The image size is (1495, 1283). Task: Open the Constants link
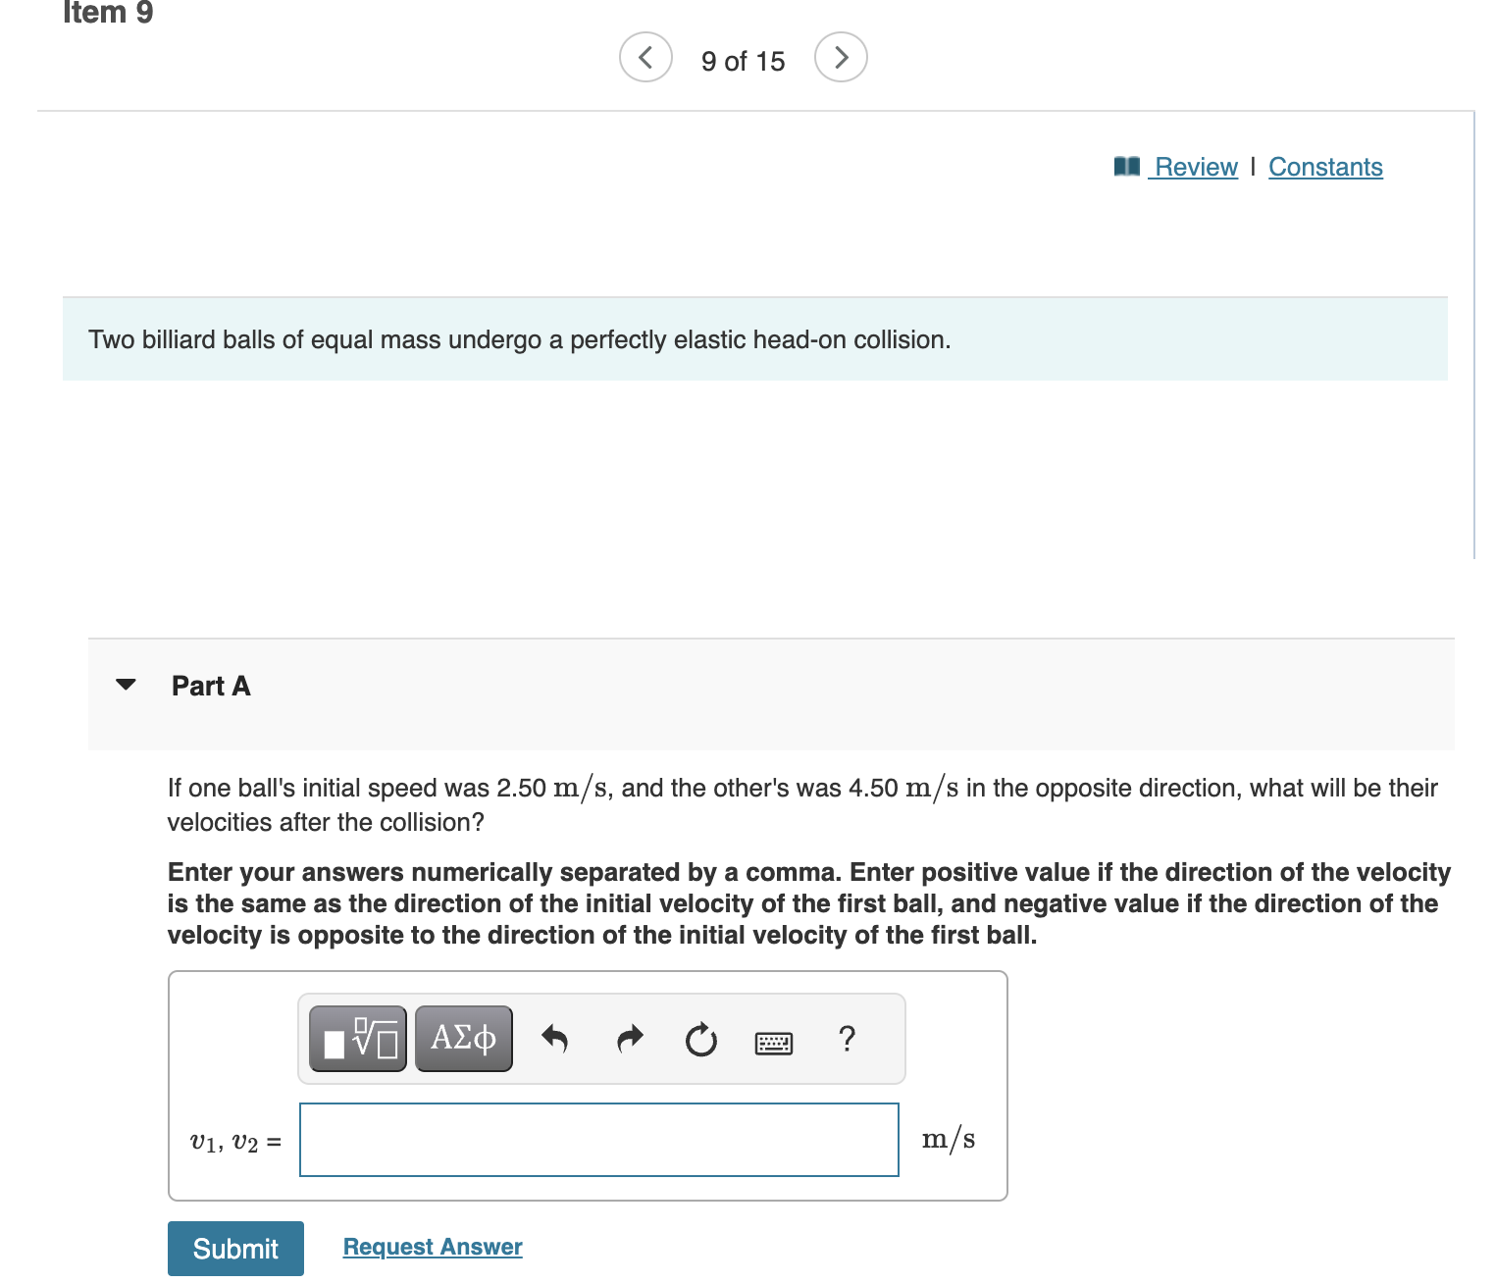(x=1325, y=167)
